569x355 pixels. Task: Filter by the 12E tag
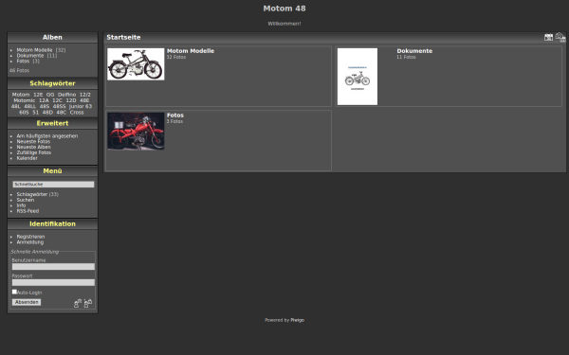tap(38, 95)
